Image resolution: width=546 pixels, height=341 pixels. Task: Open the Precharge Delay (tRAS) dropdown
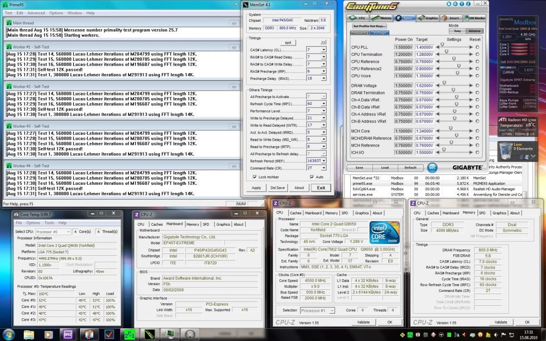(323, 79)
